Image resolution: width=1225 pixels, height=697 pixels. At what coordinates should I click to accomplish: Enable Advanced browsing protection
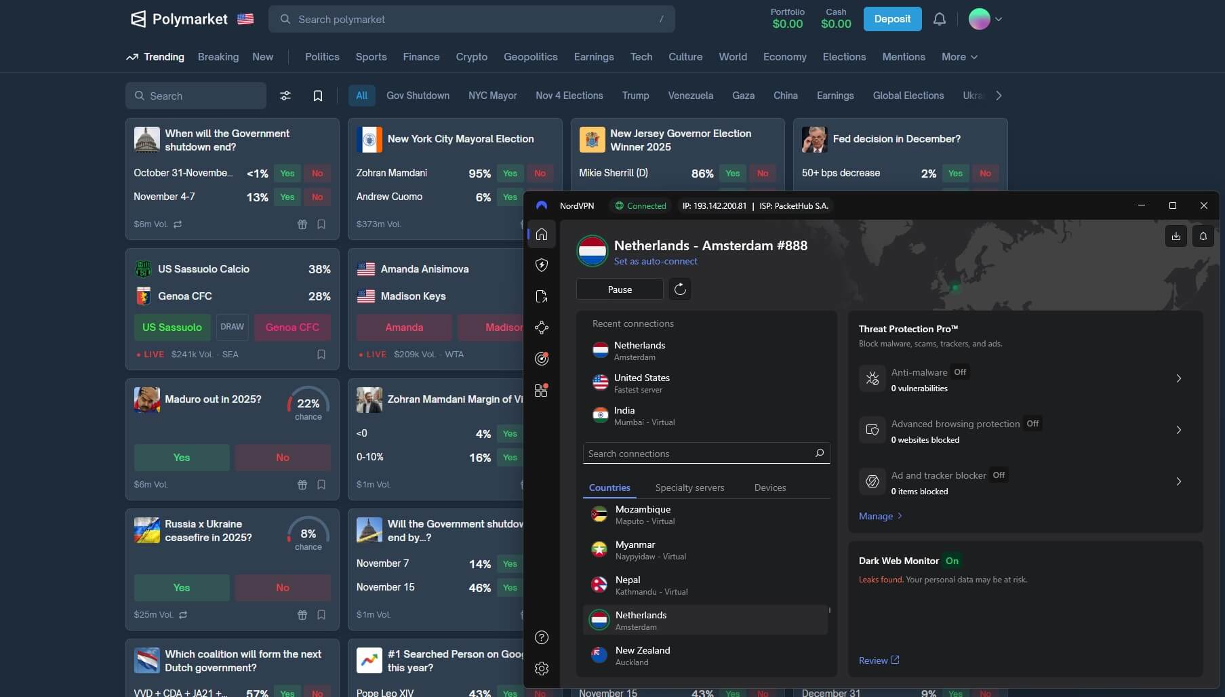(1032, 423)
